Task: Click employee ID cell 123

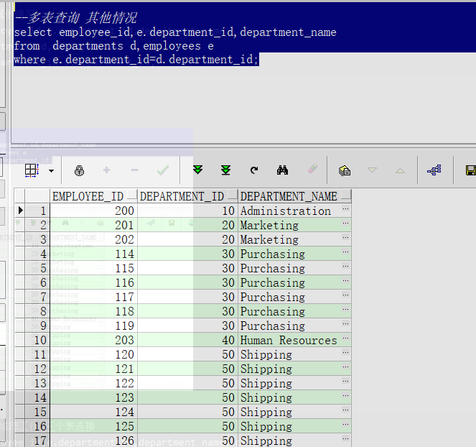Action: pos(93,397)
